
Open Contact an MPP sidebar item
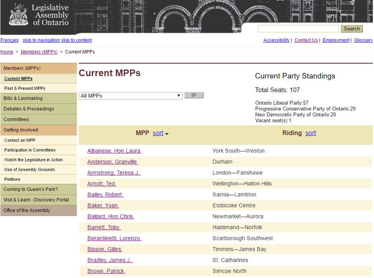(x=39, y=140)
